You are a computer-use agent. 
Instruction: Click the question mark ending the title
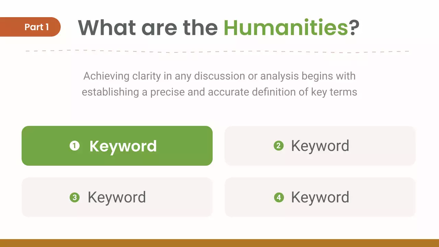(354, 27)
